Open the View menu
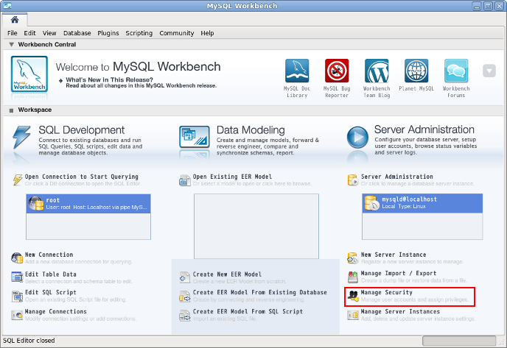Viewport: 507px width, 348px height. (x=49, y=33)
